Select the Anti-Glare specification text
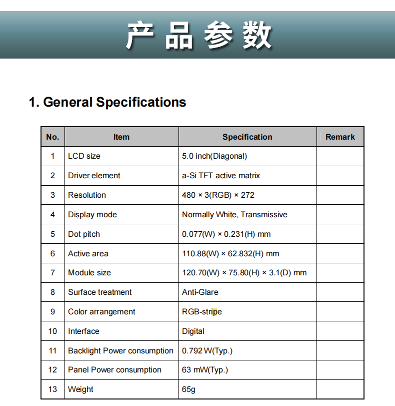The width and height of the screenshot is (395, 406). point(200,292)
